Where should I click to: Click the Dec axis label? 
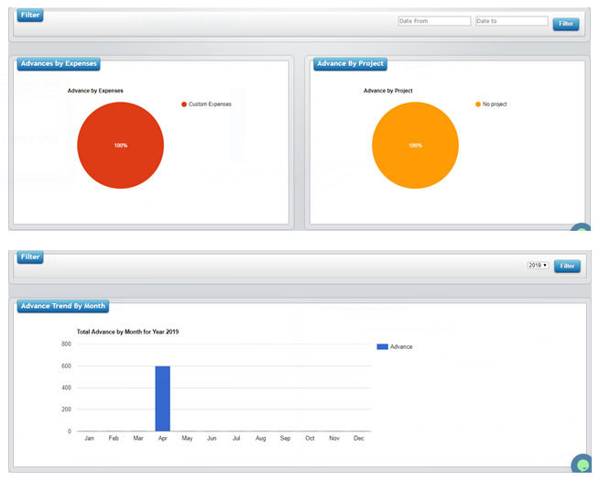[x=359, y=439]
